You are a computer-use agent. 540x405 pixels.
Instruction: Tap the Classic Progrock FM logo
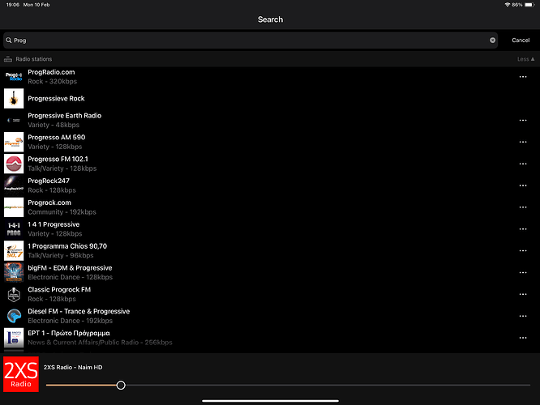tap(14, 294)
